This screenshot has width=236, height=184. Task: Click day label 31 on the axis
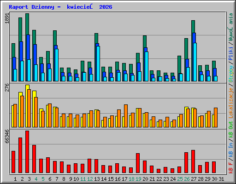tap(221, 179)
